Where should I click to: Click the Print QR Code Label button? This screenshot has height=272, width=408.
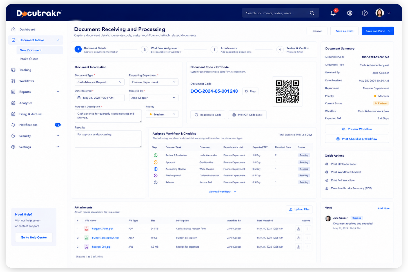(247, 115)
